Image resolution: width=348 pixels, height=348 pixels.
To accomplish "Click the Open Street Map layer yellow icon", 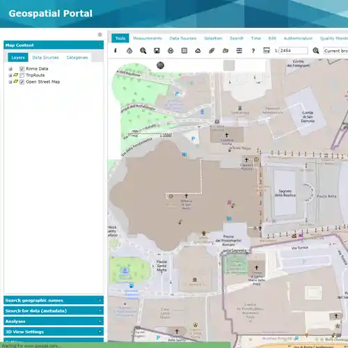I will (x=16, y=81).
